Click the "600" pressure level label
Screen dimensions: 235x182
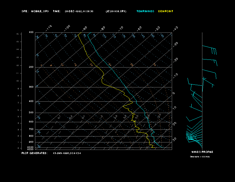click(x=31, y=122)
